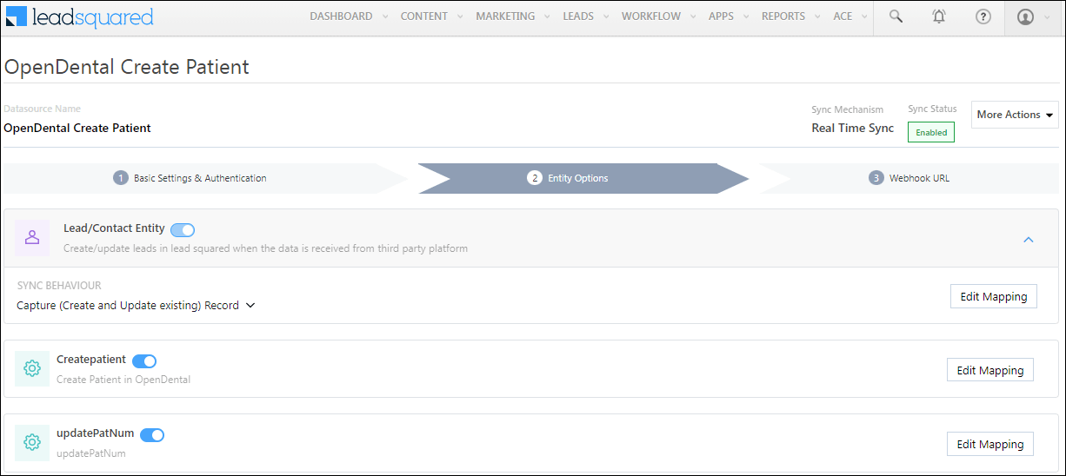The width and height of the screenshot is (1066, 476).
Task: Click the Createpatient heading
Action: [91, 359]
